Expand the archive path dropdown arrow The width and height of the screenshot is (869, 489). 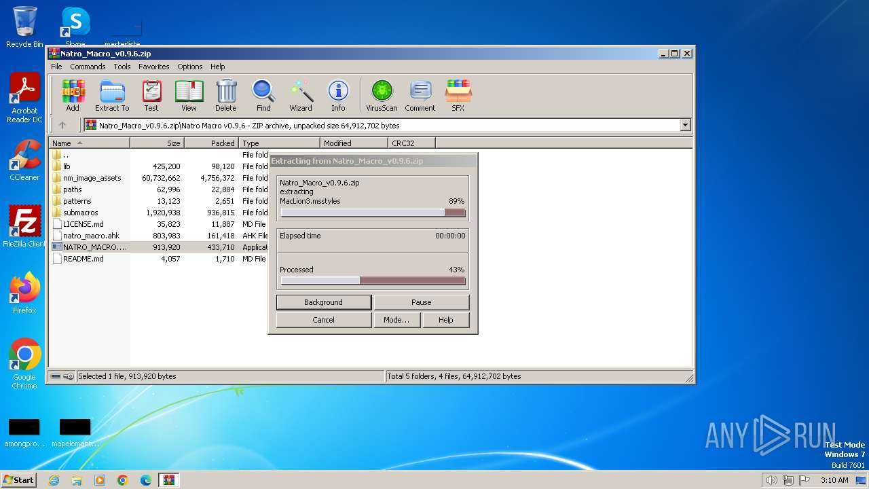pyautogui.click(x=685, y=125)
